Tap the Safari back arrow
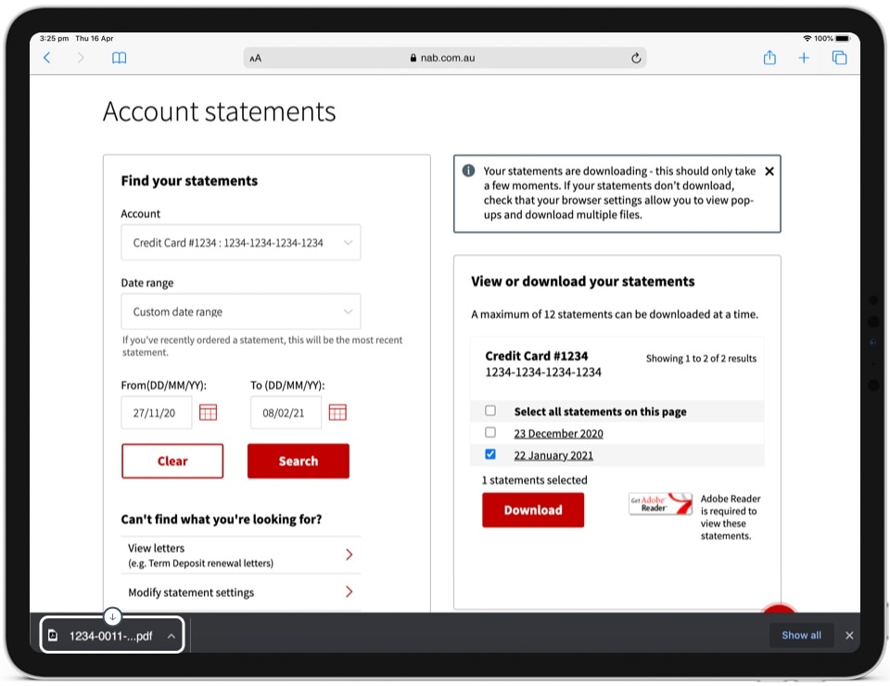Viewport: 890px width, 686px height. coord(47,57)
